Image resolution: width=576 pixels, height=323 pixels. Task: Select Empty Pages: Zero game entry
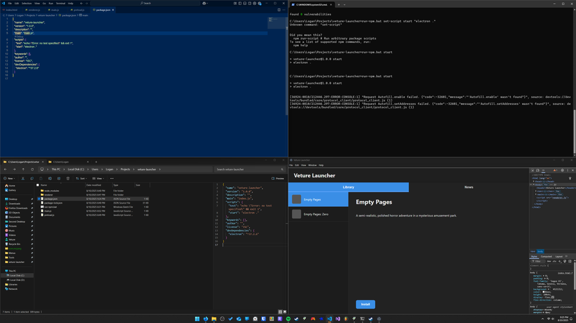318,214
